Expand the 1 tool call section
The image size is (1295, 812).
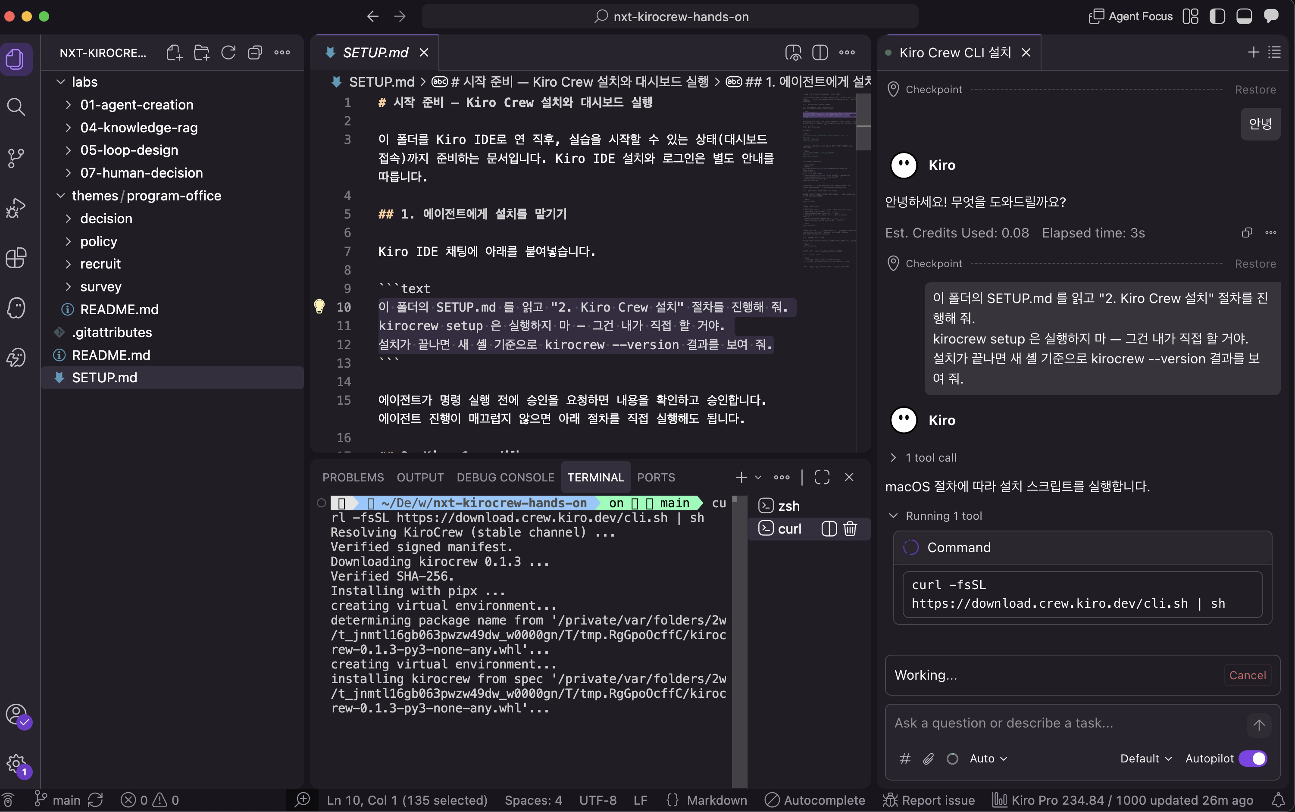tap(924, 458)
